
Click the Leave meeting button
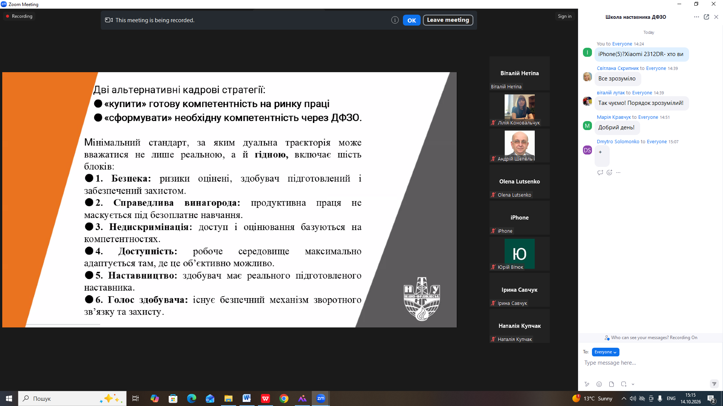tap(448, 20)
